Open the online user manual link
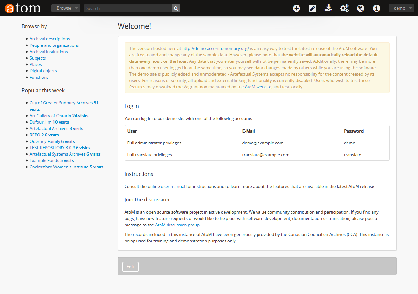 coord(173,186)
